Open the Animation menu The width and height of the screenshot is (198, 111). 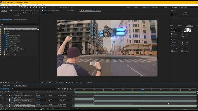[x=28, y=5]
